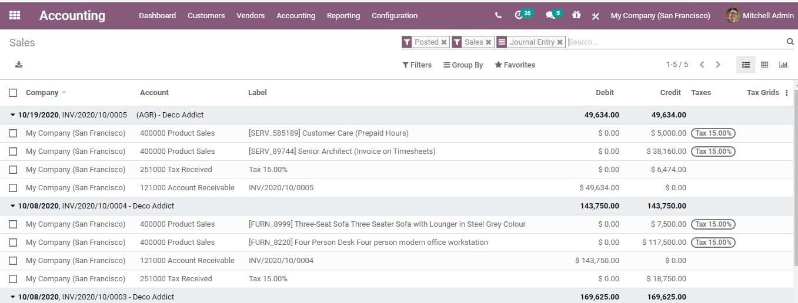Open the Filters dropdown
Screen dimensions: 798x303
[x=417, y=65]
